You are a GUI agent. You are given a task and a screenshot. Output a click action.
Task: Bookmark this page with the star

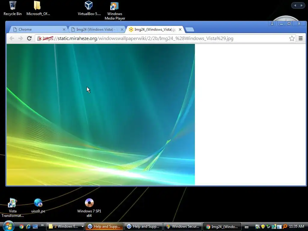click(292, 38)
